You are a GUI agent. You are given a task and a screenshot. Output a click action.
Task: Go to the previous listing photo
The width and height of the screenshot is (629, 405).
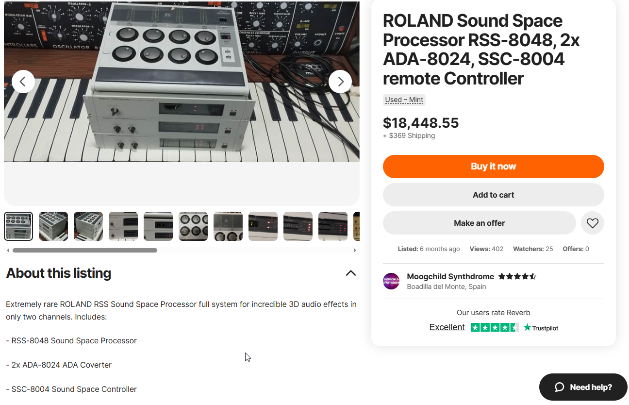pyautogui.click(x=23, y=82)
